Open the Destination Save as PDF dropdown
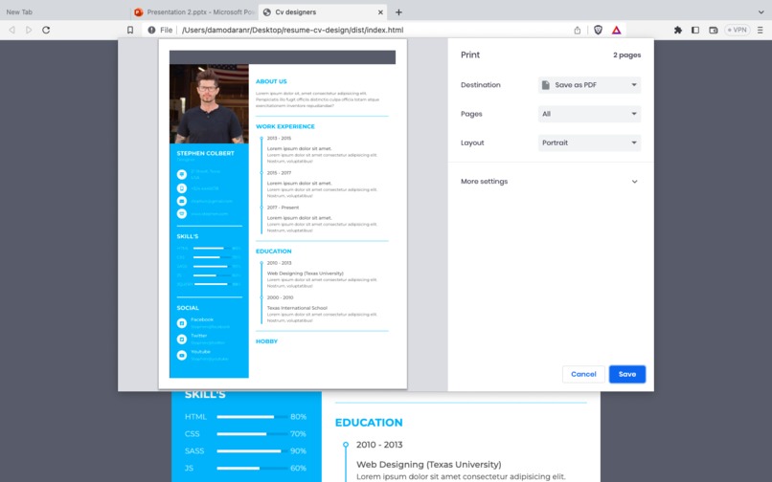The width and height of the screenshot is (772, 482). [x=589, y=85]
